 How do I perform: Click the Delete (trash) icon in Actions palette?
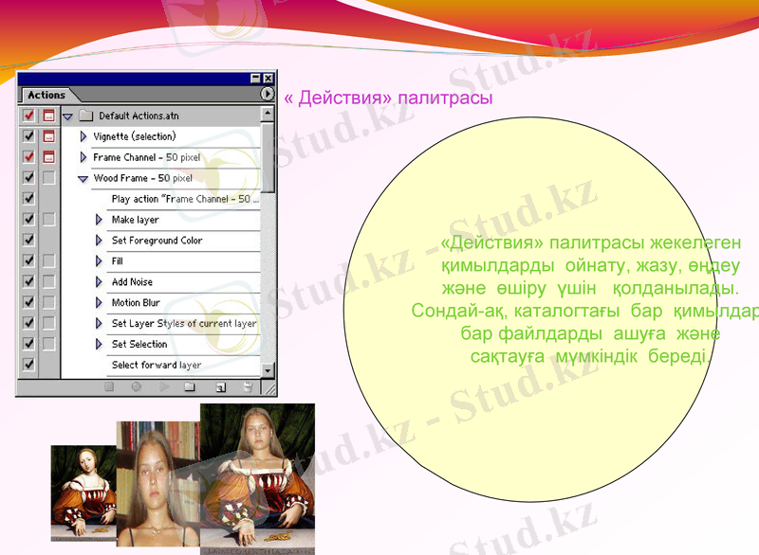click(x=248, y=385)
